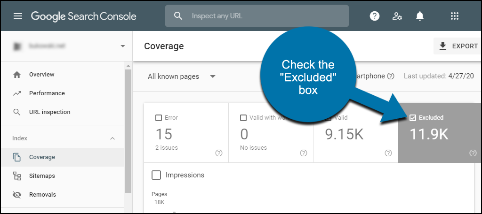This screenshot has width=482, height=214.
Task: Open user settings and permissions icon
Action: pyautogui.click(x=397, y=16)
